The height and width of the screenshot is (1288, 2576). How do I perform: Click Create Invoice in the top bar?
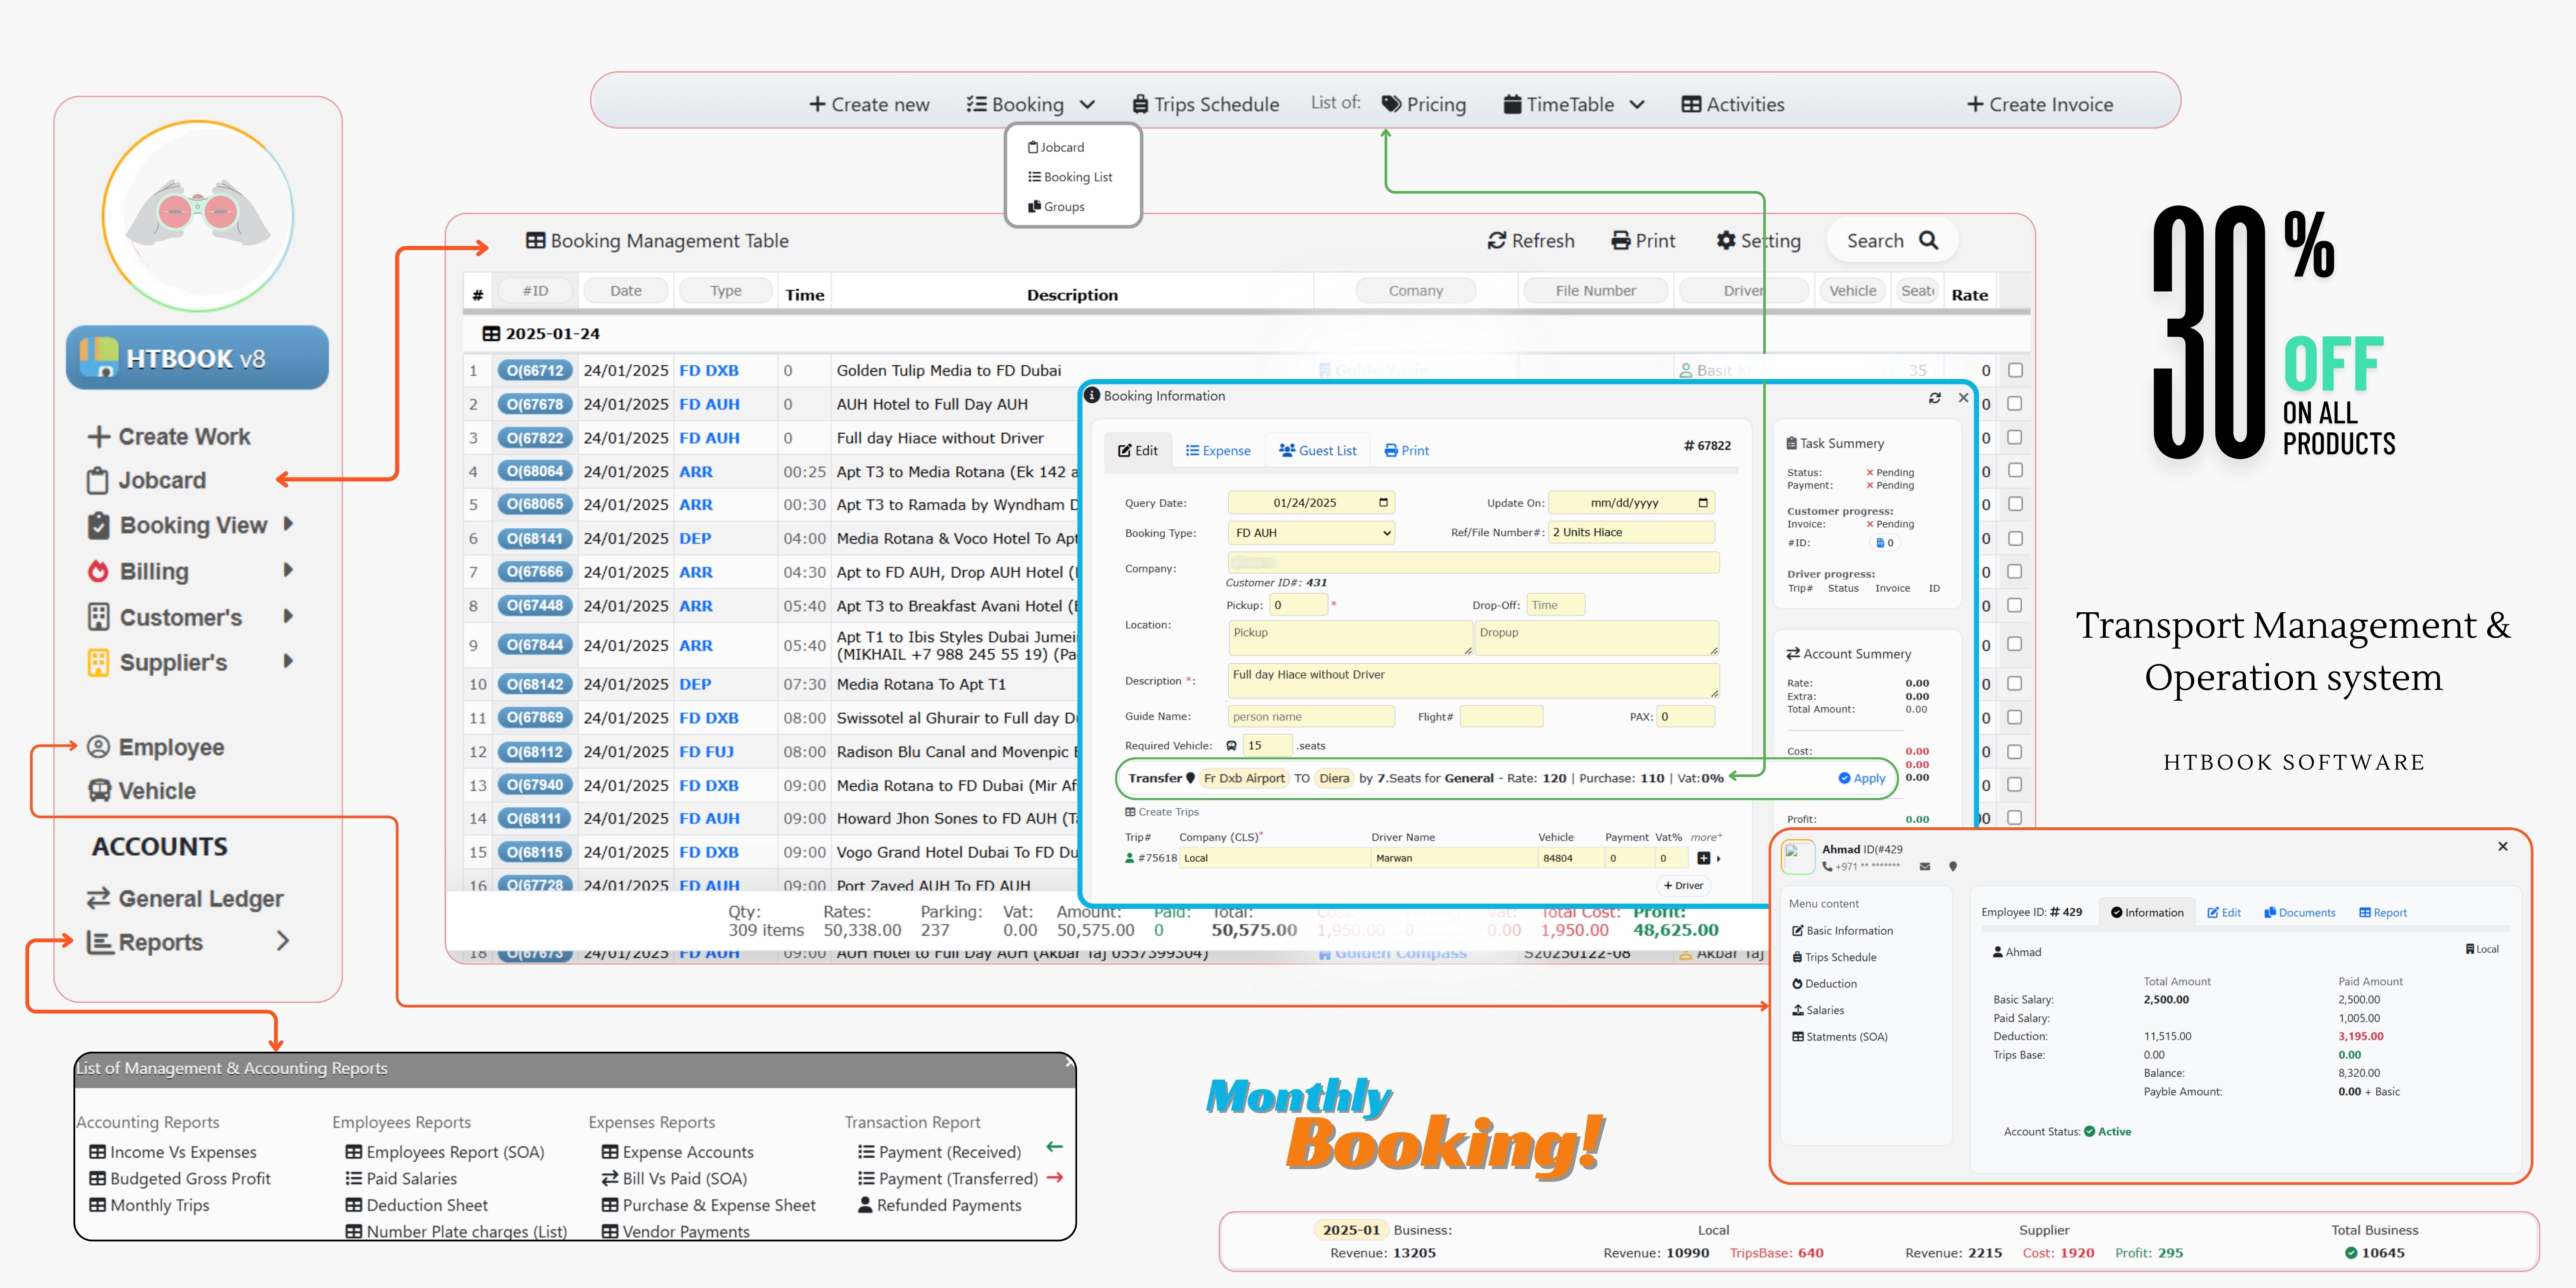click(x=2040, y=105)
